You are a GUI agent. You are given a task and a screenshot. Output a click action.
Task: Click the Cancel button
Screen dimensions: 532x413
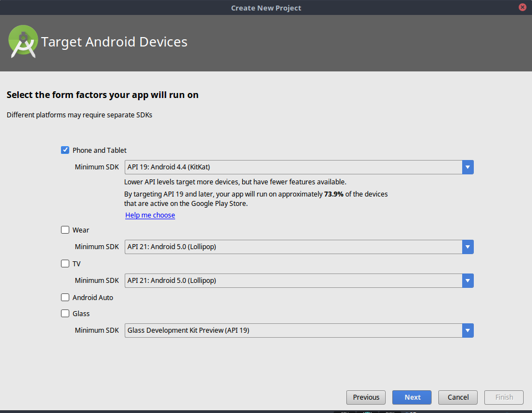[458, 397]
